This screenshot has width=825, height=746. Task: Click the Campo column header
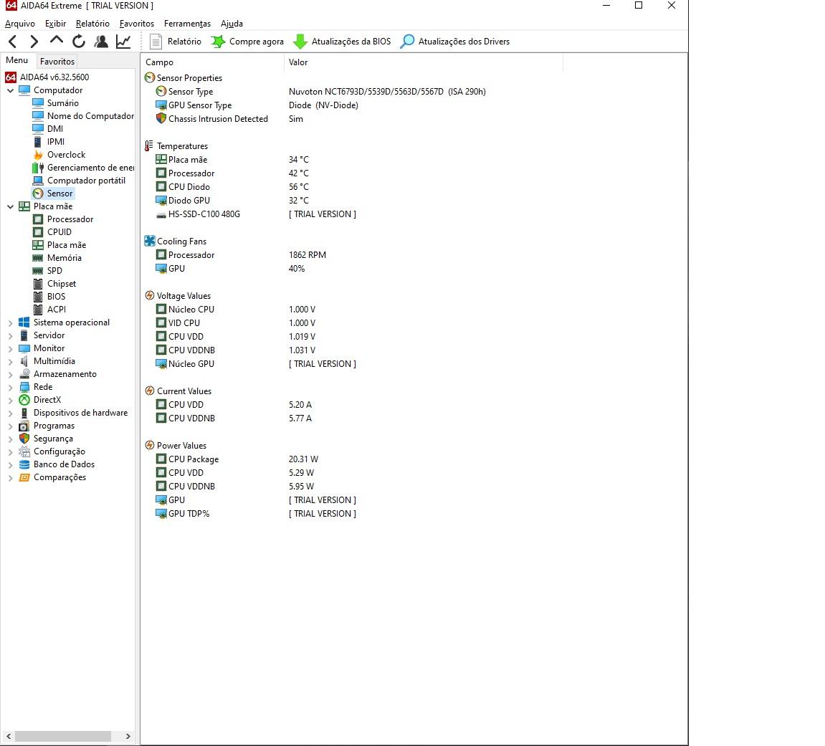[213, 62]
